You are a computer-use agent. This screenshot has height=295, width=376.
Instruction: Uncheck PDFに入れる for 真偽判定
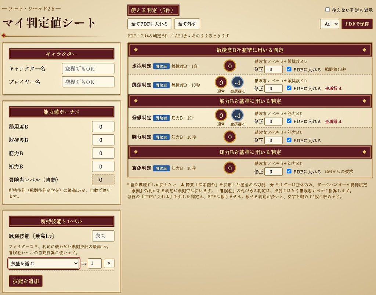pyautogui.click(x=289, y=171)
